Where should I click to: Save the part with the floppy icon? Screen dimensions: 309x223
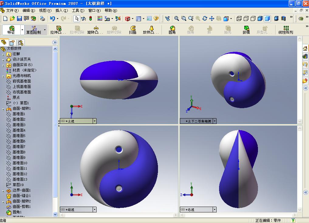19,18
